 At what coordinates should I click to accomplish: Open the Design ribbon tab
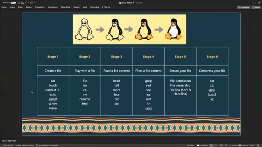pyautogui.click(x=29, y=7)
